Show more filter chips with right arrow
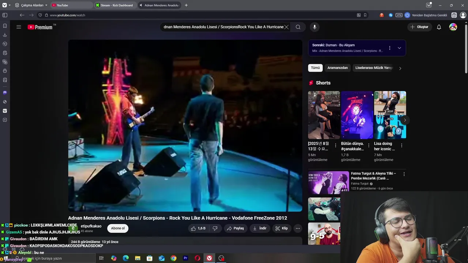 pyautogui.click(x=400, y=68)
